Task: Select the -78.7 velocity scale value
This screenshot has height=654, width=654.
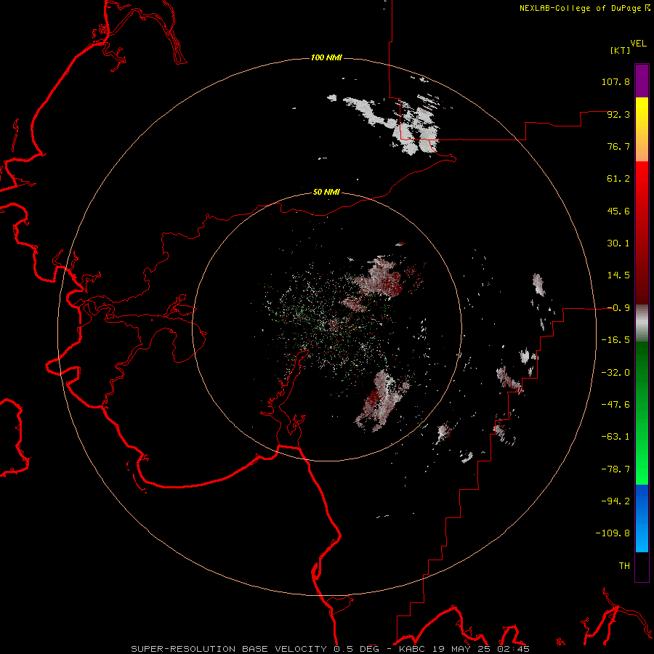Action: click(615, 469)
